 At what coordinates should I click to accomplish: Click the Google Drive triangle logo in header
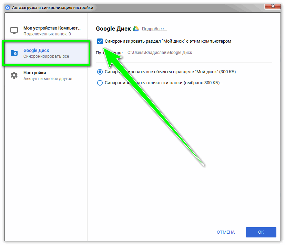[135, 29]
